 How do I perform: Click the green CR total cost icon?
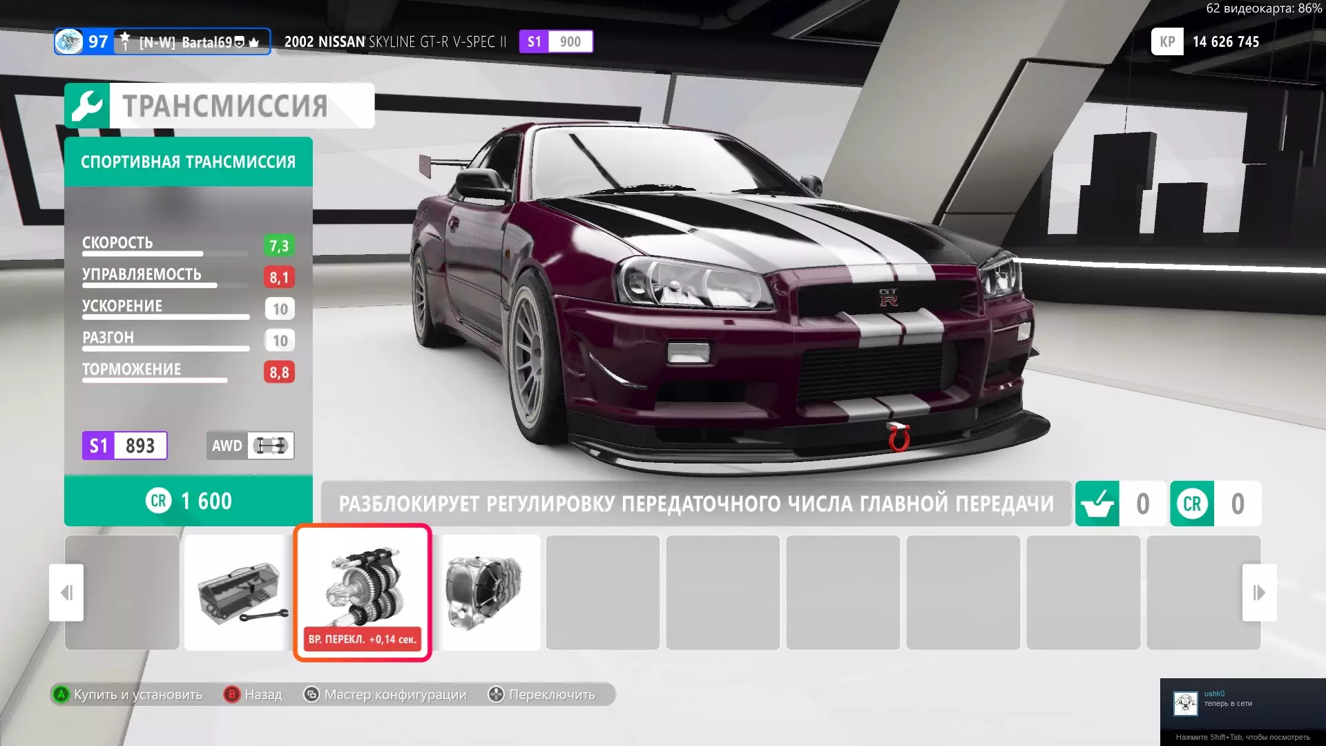tap(1192, 504)
